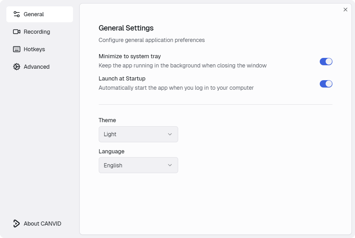Click the CANVID logo icon
The image size is (355, 238).
point(17,224)
